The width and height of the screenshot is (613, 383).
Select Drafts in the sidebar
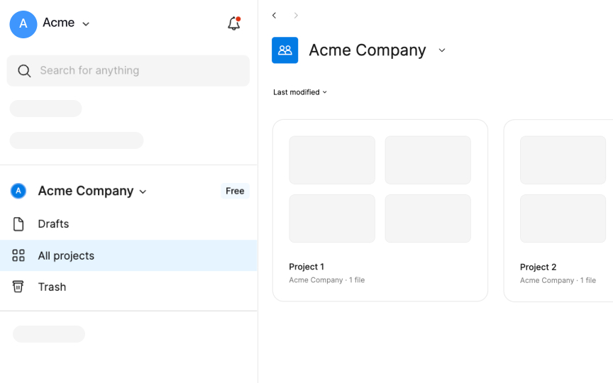click(x=128, y=224)
